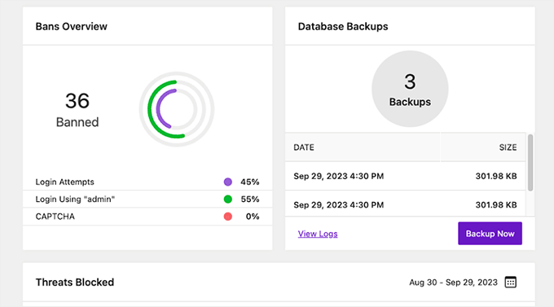Click the Login Using "admin" row label
Viewport: 554px width, 307px height.
[75, 200]
